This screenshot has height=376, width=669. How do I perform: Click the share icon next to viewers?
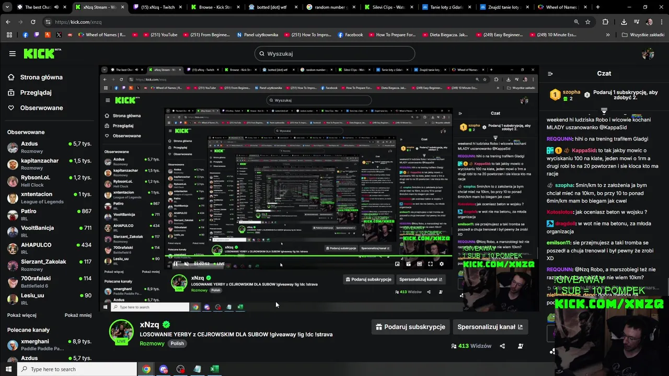[502, 346]
